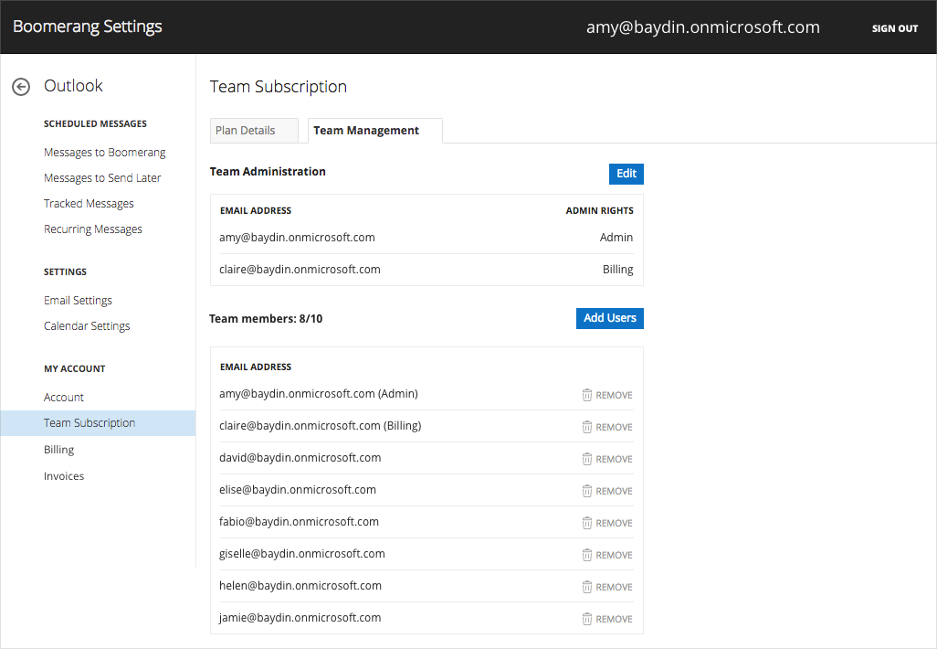This screenshot has height=649, width=937.
Task: Click the helen@baydin.onmicrosoft.com email
Action: point(300,586)
